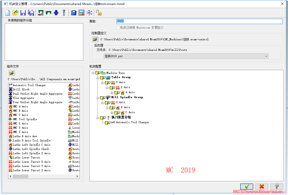
Task: Collapse the X Axis node under Y Axis
Action: pos(107,88)
